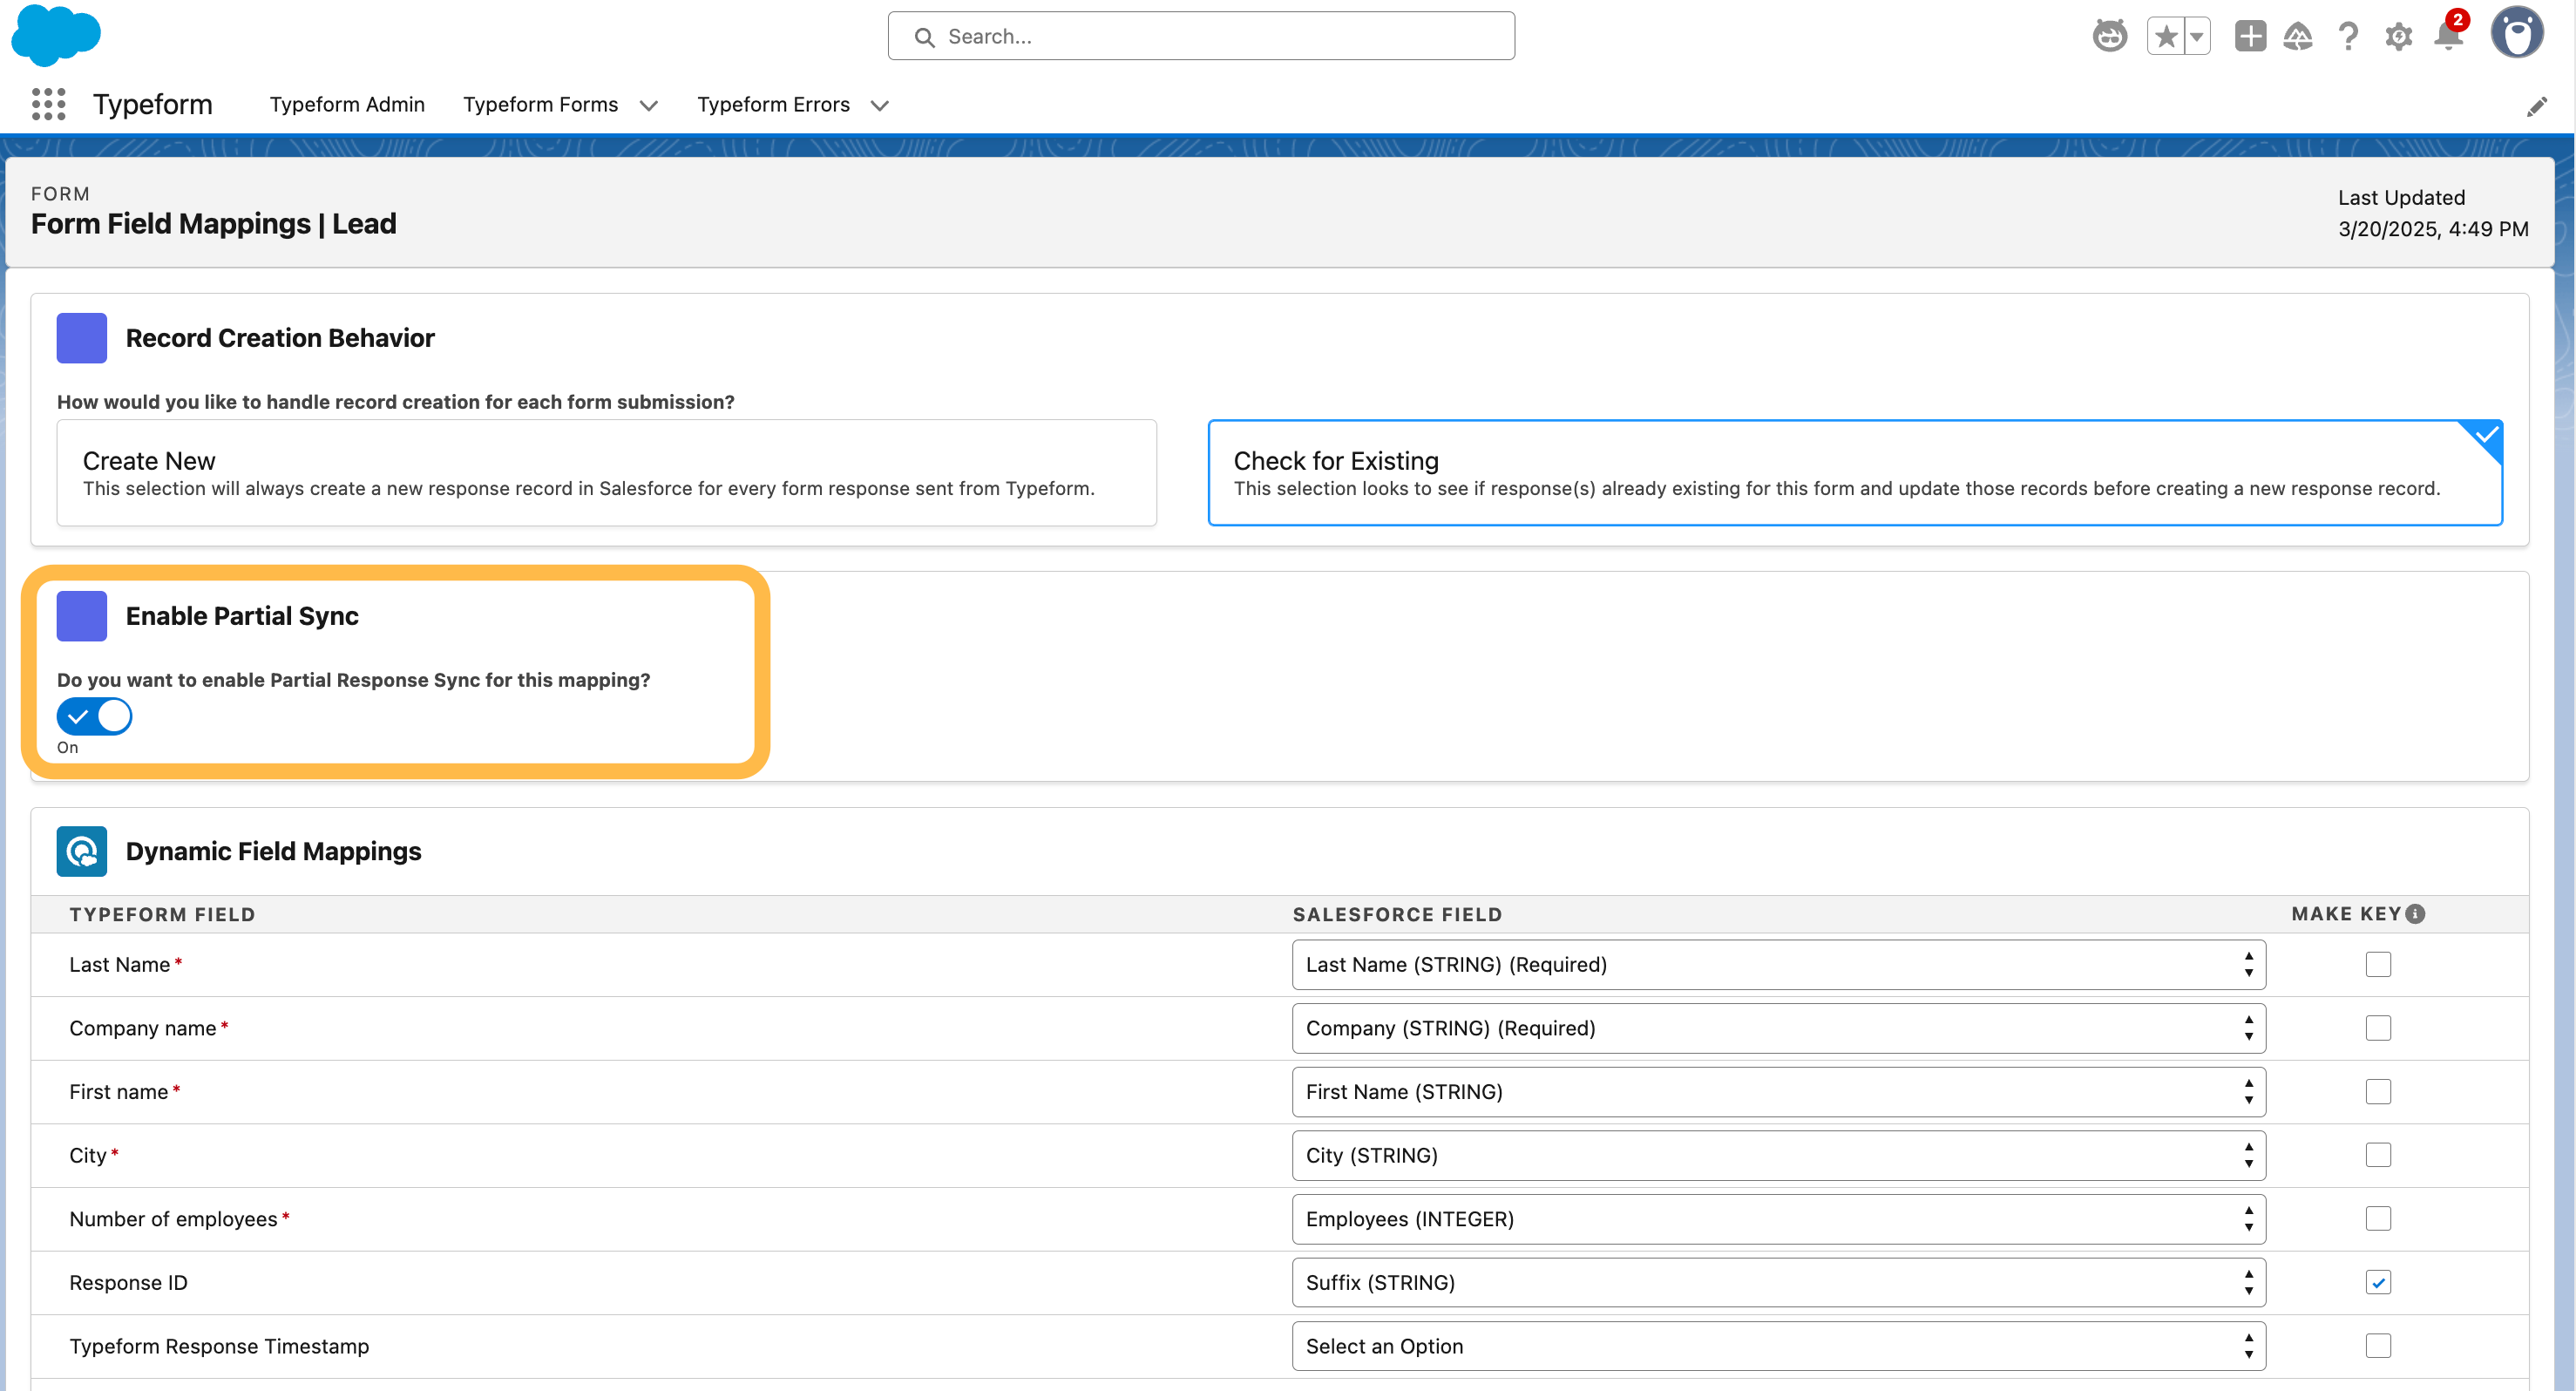Image resolution: width=2576 pixels, height=1391 pixels.
Task: Click the Make Key info icon
Action: 2415,914
